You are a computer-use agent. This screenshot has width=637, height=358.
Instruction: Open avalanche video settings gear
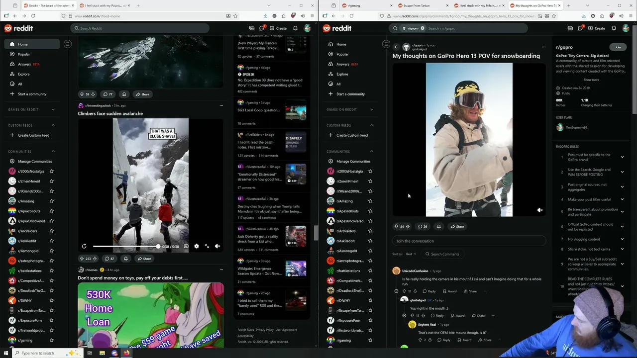click(x=196, y=246)
